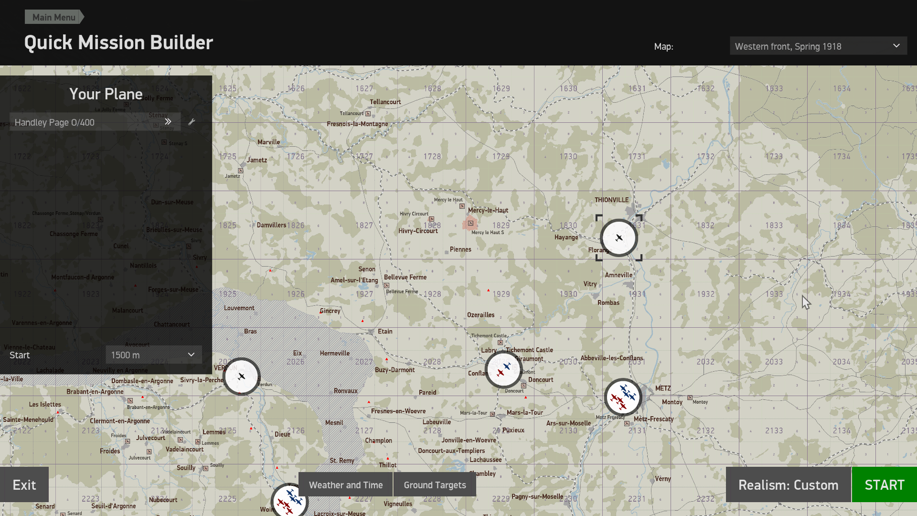Click the wrench icon to modify plane
The image size is (917, 516).
pos(192,122)
